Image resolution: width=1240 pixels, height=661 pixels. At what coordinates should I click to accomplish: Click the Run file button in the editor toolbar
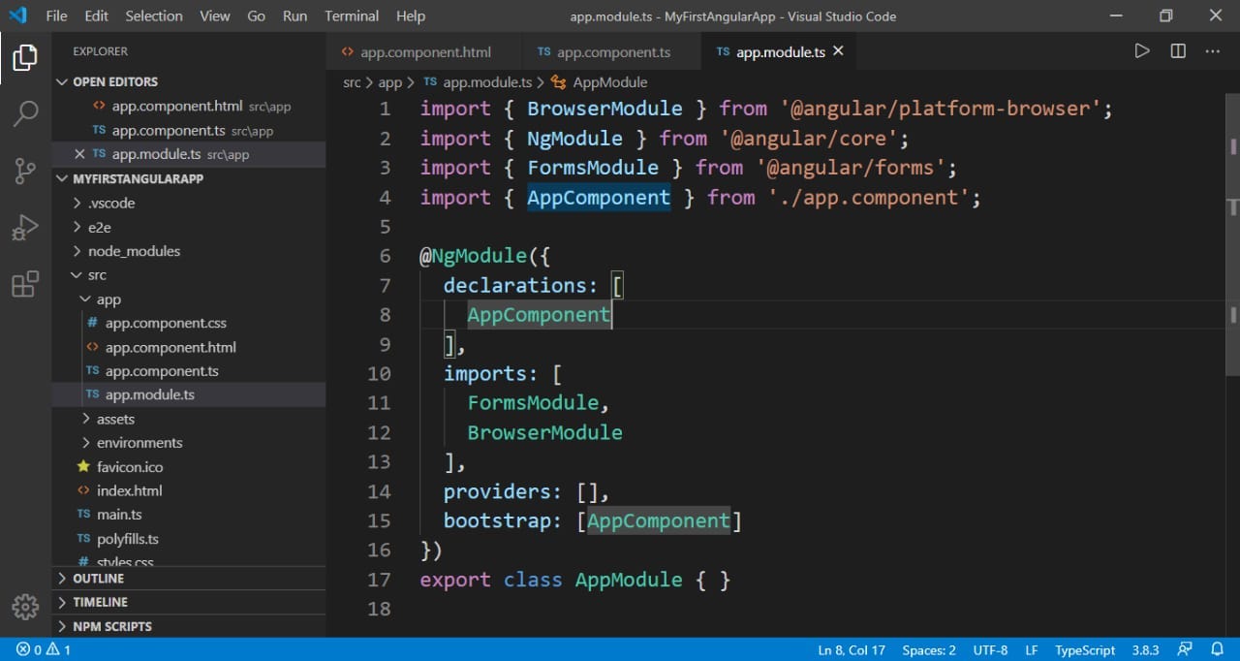pyautogui.click(x=1142, y=51)
